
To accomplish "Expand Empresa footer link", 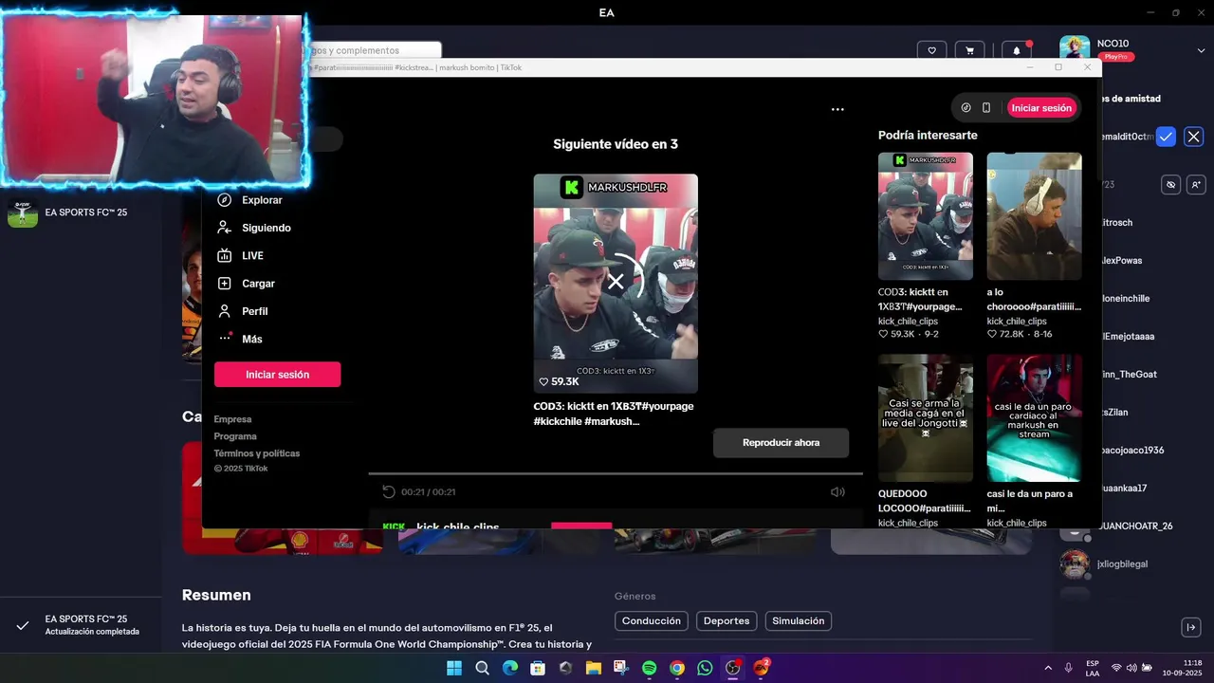I will click(x=233, y=419).
